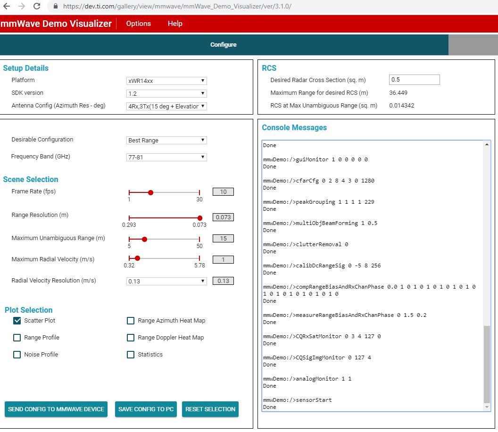Viewport: 498px width, 432px height.
Task: Open the SDK version dropdown
Action: pyautogui.click(x=166, y=93)
